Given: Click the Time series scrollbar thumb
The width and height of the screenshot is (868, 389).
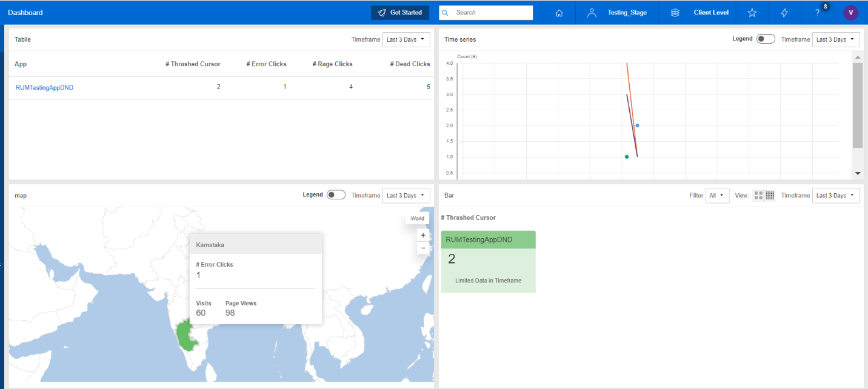Looking at the screenshot, I should 858,105.
